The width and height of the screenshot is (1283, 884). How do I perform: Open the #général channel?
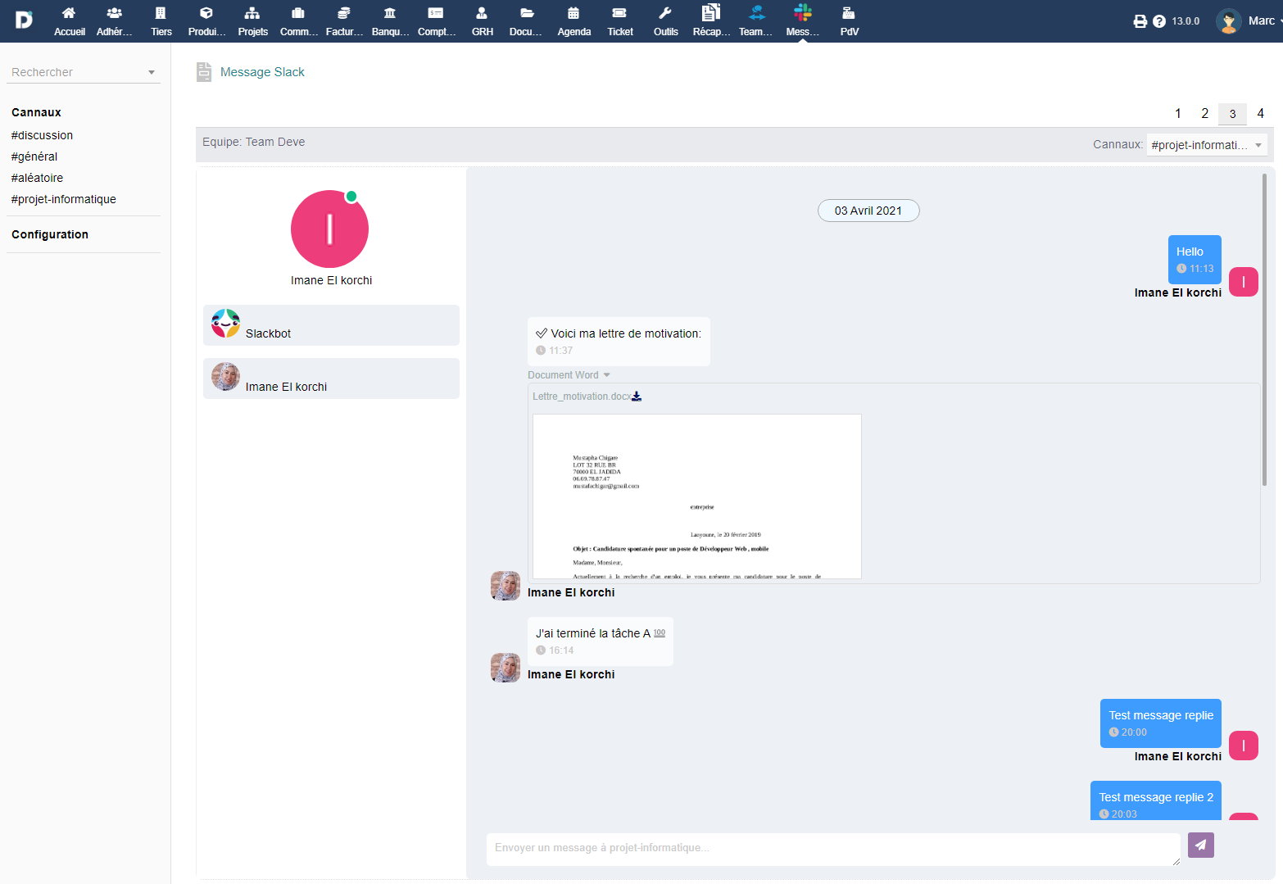pos(34,156)
